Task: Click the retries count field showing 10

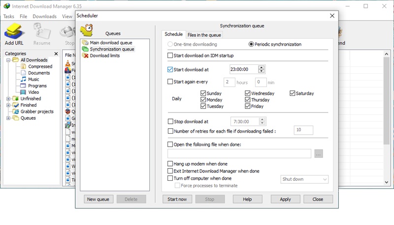Action: tap(303, 130)
